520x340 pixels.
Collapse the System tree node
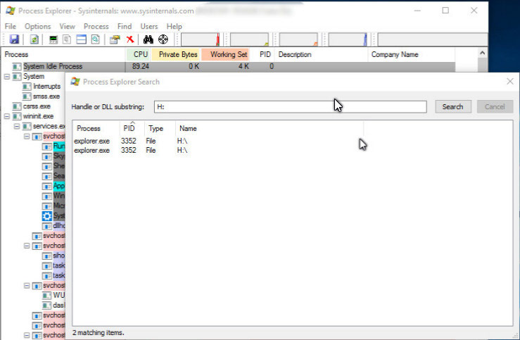point(7,77)
